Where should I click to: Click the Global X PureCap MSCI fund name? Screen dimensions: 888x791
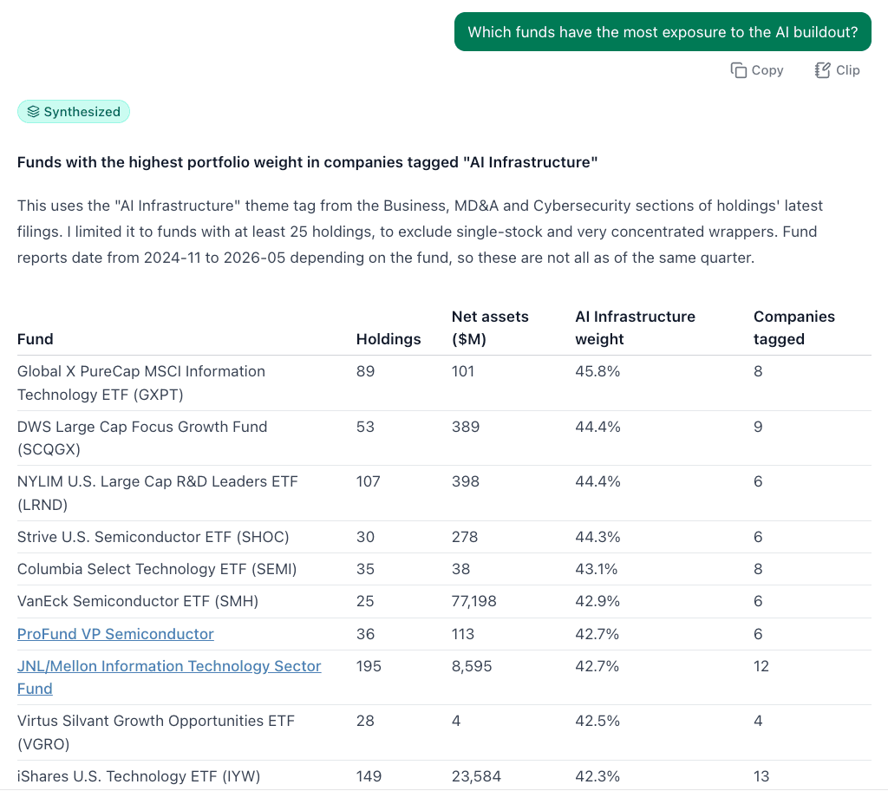[x=141, y=383]
